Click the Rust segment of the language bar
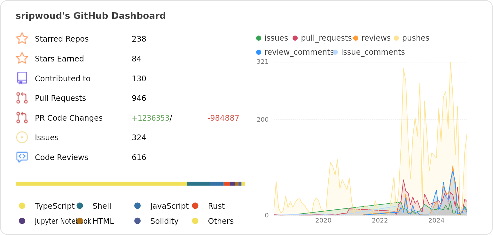The width and height of the screenshot is (493, 235). (227, 184)
